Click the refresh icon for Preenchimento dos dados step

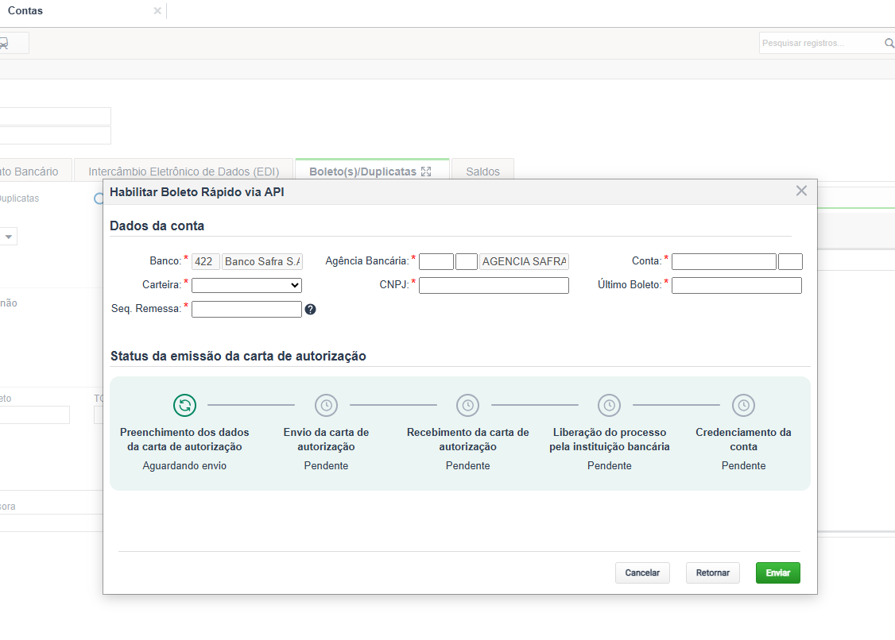pyautogui.click(x=185, y=406)
